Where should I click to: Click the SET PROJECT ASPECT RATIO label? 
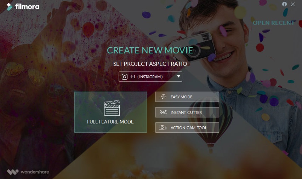[x=150, y=64]
